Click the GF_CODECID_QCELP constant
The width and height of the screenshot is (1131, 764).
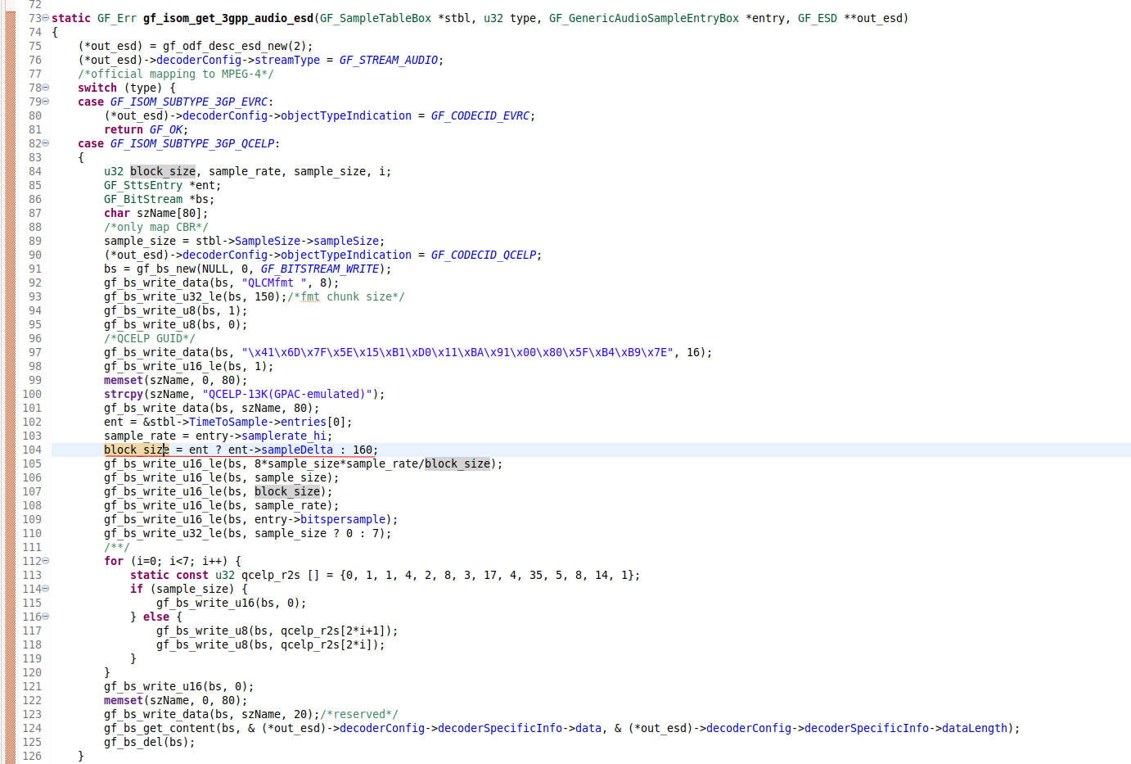483,255
